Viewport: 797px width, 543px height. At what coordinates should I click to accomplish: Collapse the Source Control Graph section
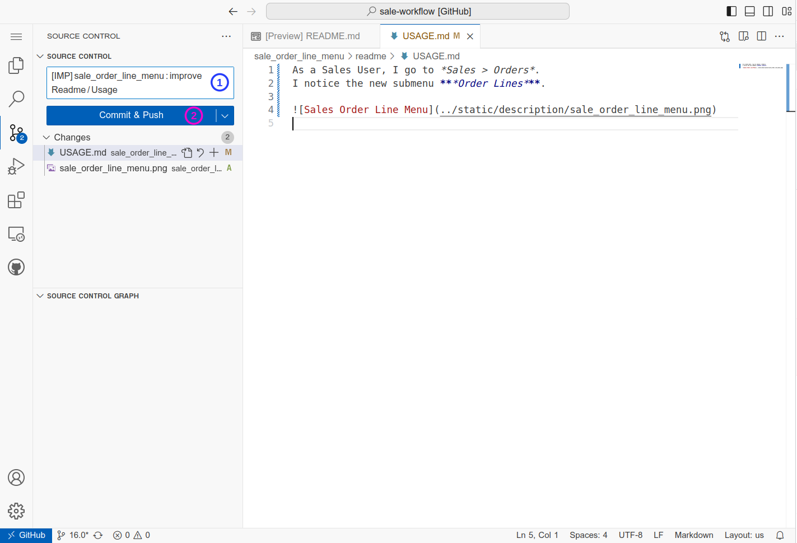point(40,296)
